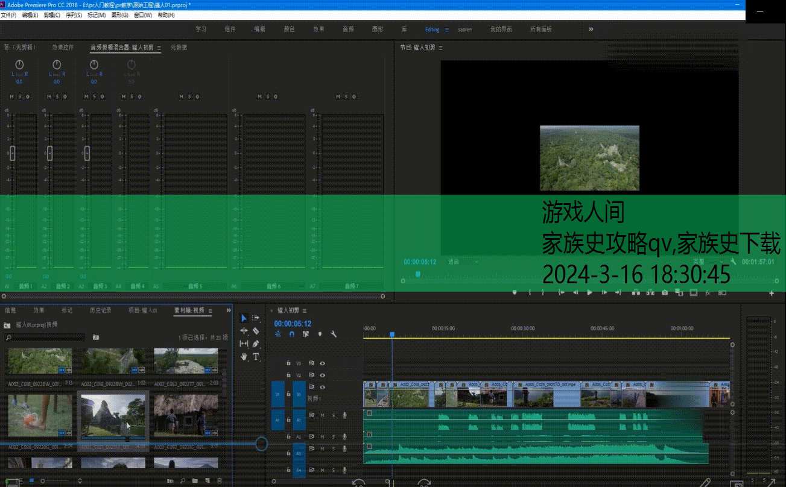Open the 文件(F) menu

[x=8, y=14]
